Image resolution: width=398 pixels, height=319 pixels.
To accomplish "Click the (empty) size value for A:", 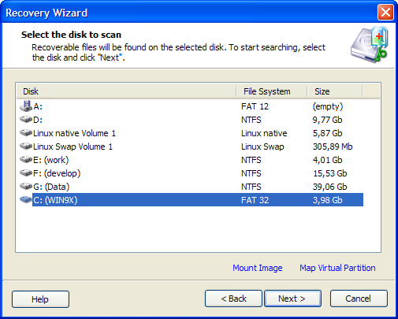I will point(328,106).
